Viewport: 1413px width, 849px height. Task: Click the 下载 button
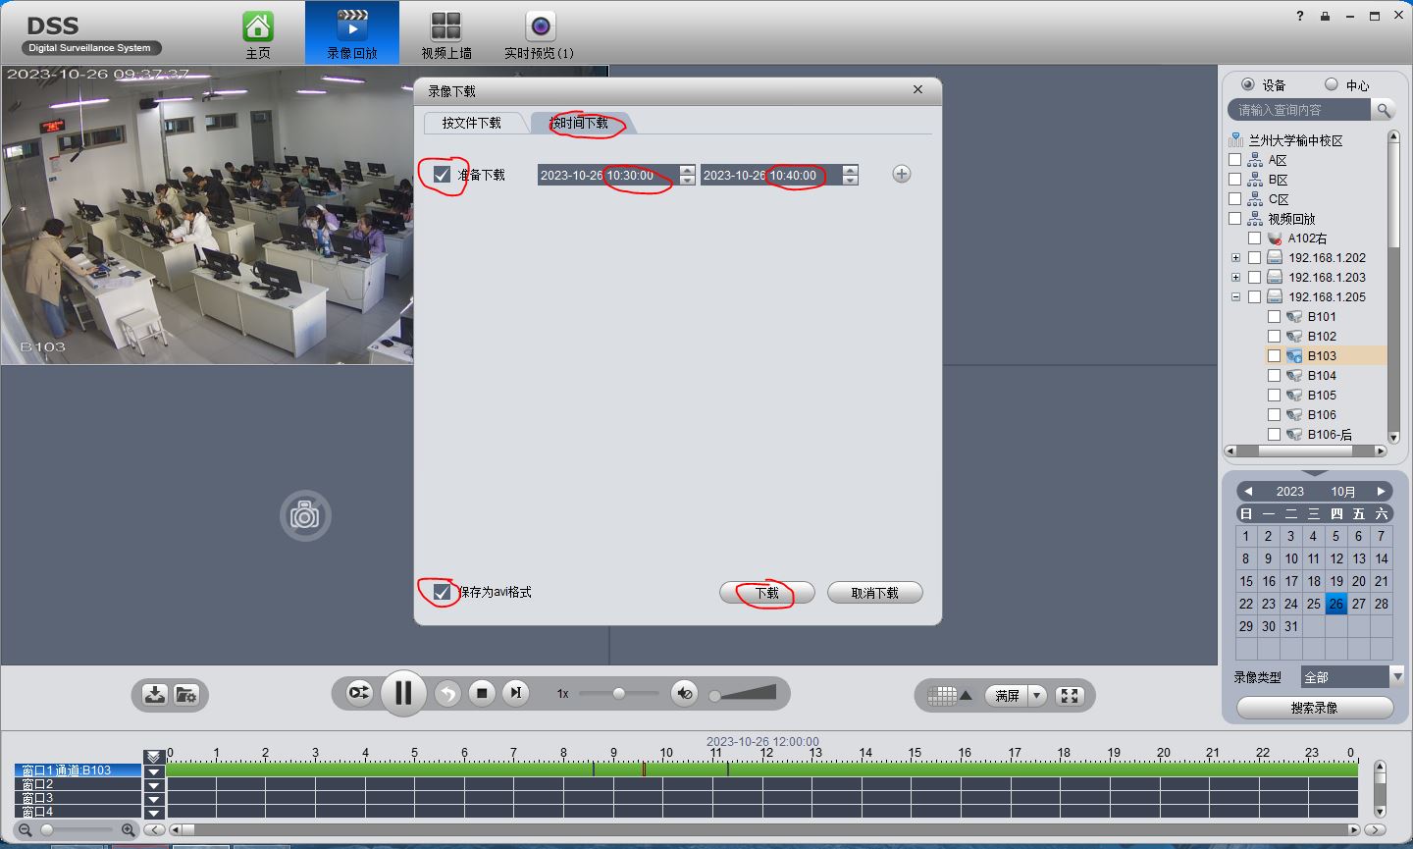pyautogui.click(x=767, y=593)
